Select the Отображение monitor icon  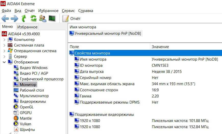(10, 62)
